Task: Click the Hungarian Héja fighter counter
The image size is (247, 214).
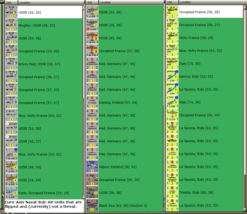Action: 92,179
